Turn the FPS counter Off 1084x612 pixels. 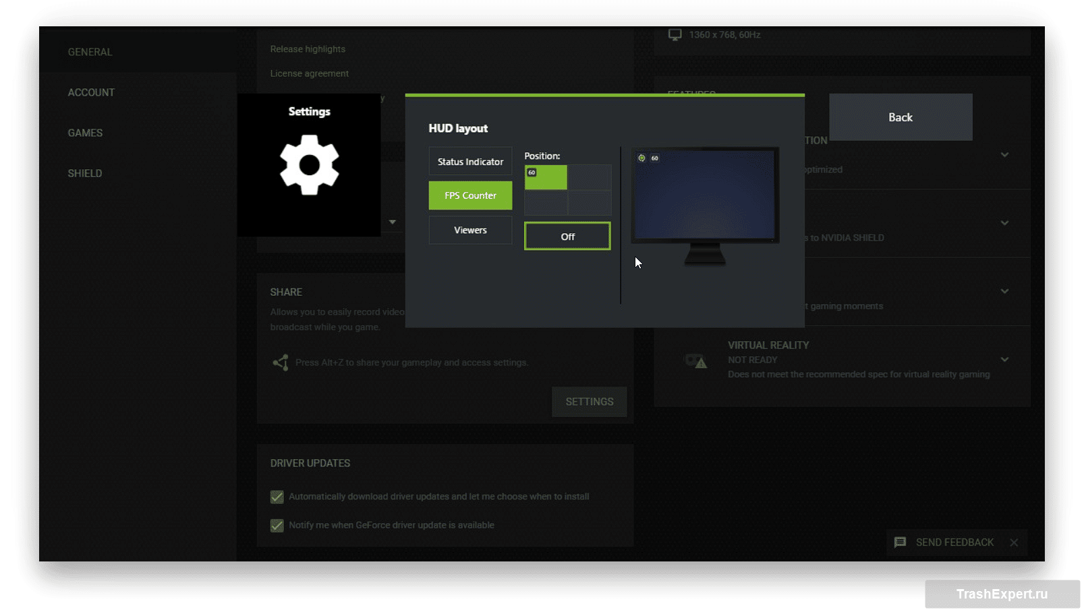[567, 237]
